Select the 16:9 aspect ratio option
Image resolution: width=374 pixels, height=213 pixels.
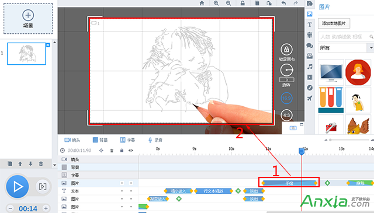point(286,98)
